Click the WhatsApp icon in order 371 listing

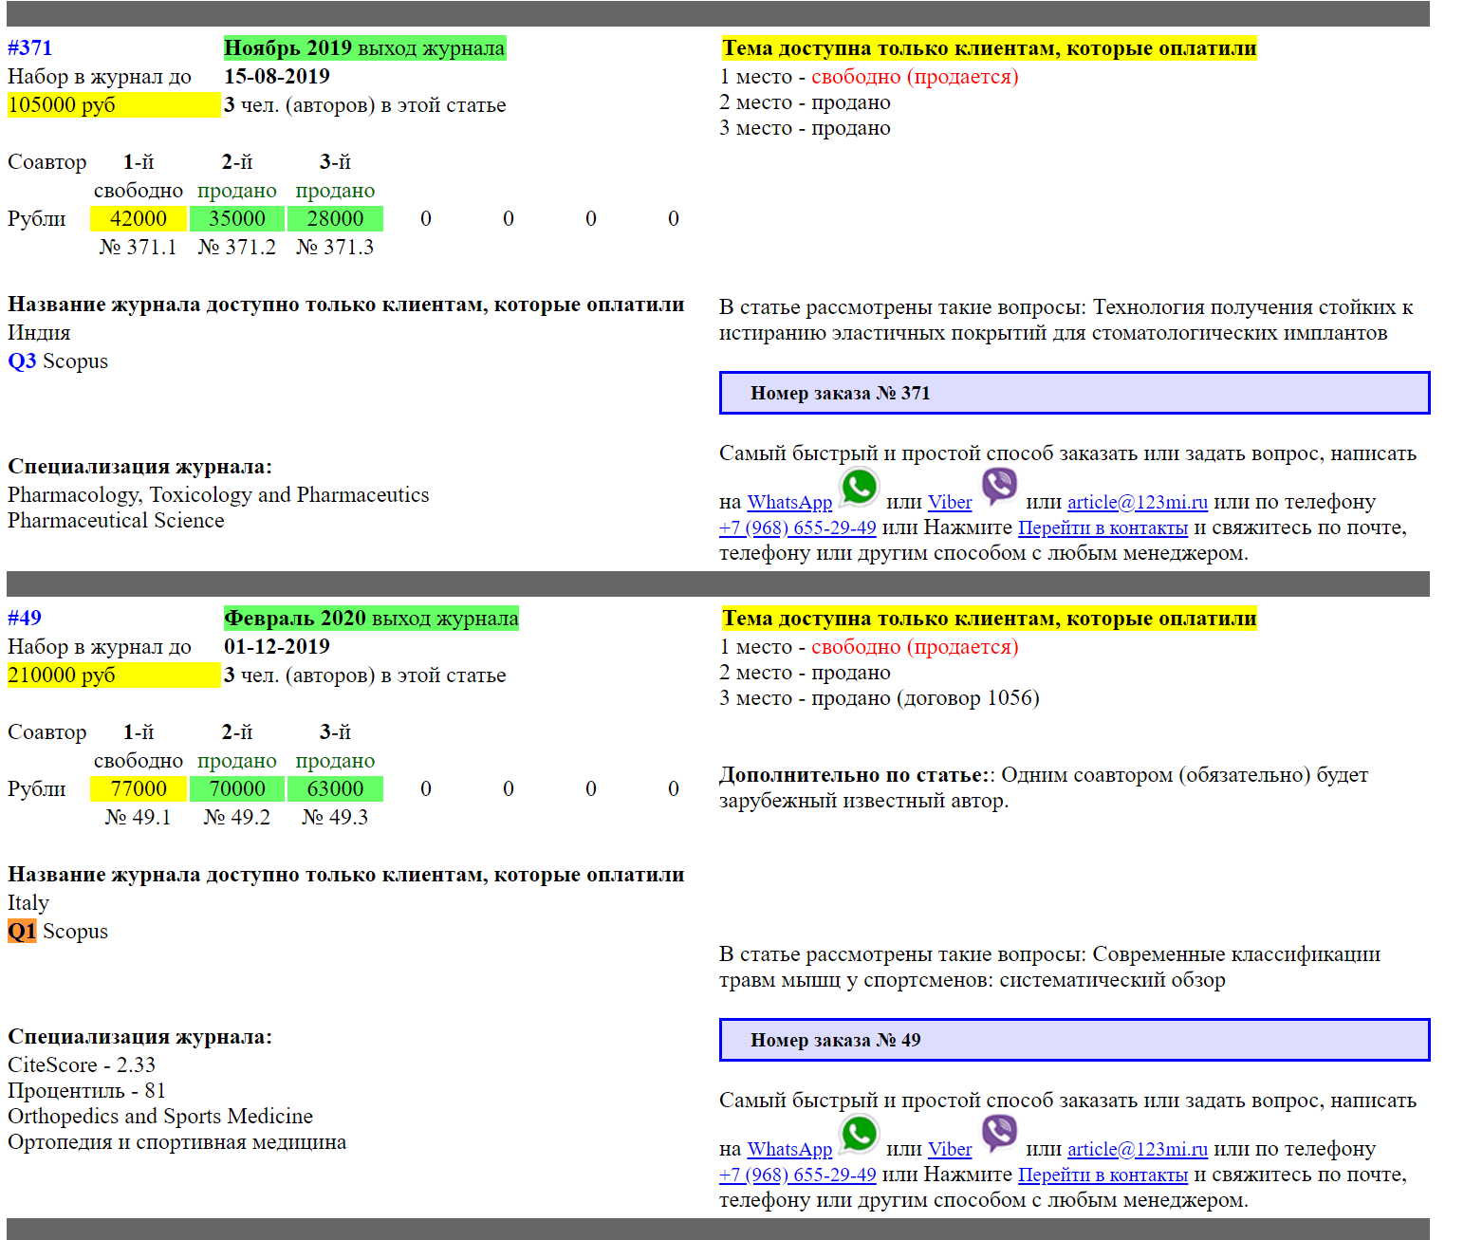[x=859, y=488]
